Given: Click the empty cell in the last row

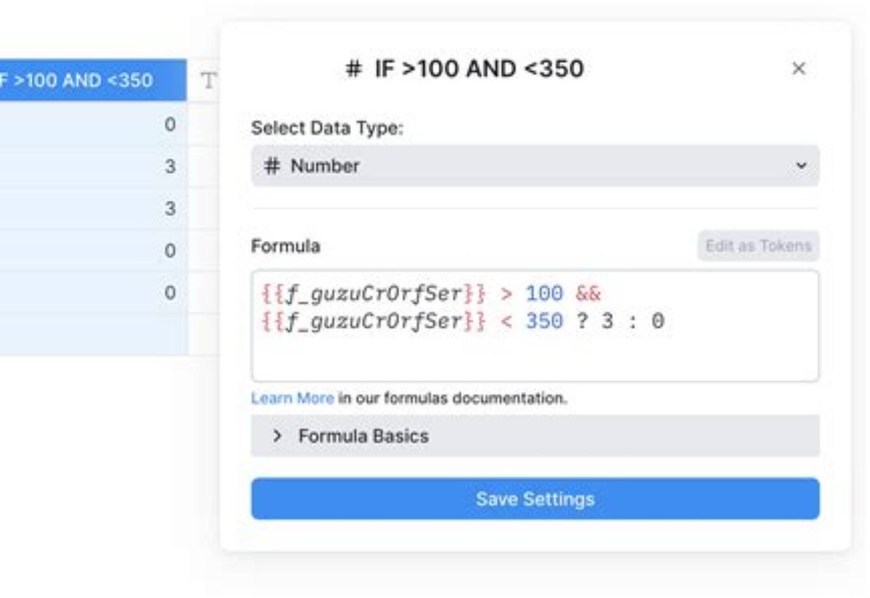Looking at the screenshot, I should (x=93, y=334).
